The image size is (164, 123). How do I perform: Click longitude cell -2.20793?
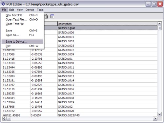point(44,59)
